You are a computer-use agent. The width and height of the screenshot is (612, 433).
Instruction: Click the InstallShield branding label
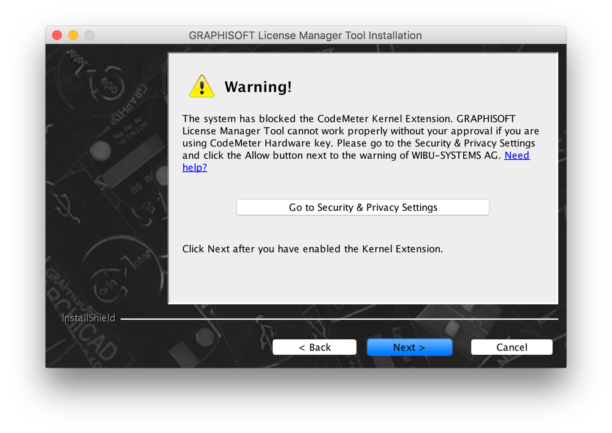coord(88,318)
